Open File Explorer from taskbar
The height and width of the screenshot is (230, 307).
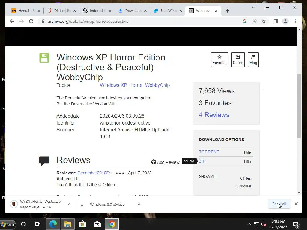click(68, 224)
